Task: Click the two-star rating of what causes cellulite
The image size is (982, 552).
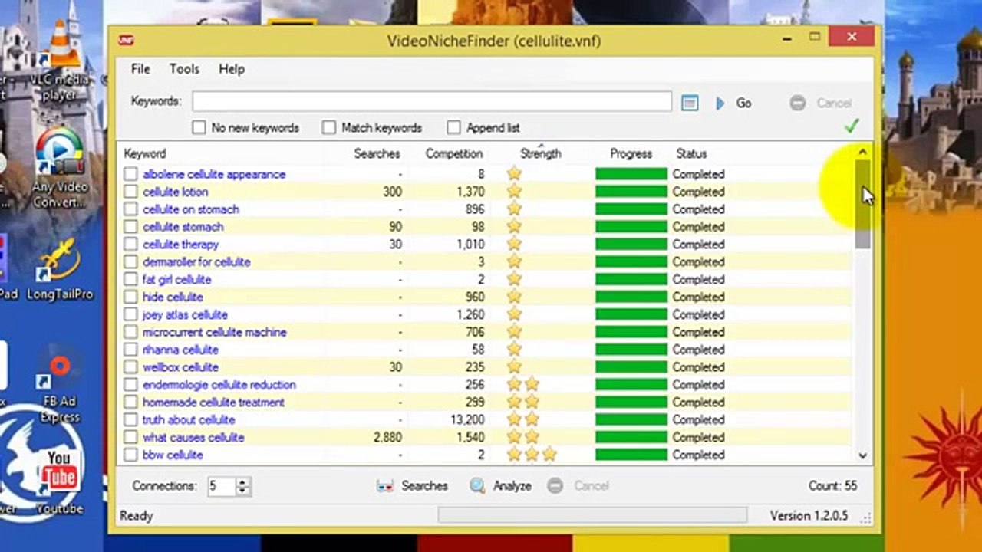Action: tap(523, 437)
